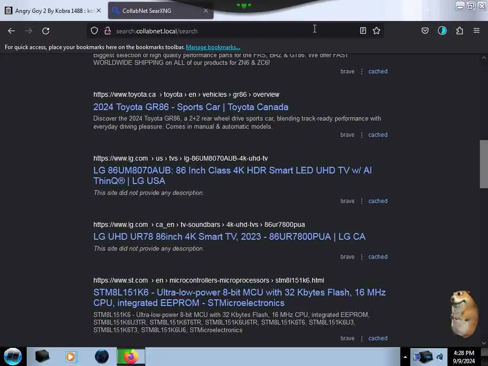Open LG 86UM8070AUB 86 Inch TV result
488x366 pixels.
coord(233,175)
